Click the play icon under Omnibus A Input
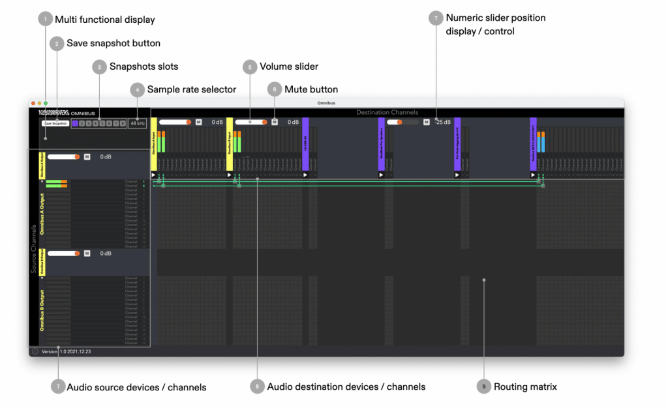Image resolution: width=668 pixels, height=410 pixels. point(154,175)
